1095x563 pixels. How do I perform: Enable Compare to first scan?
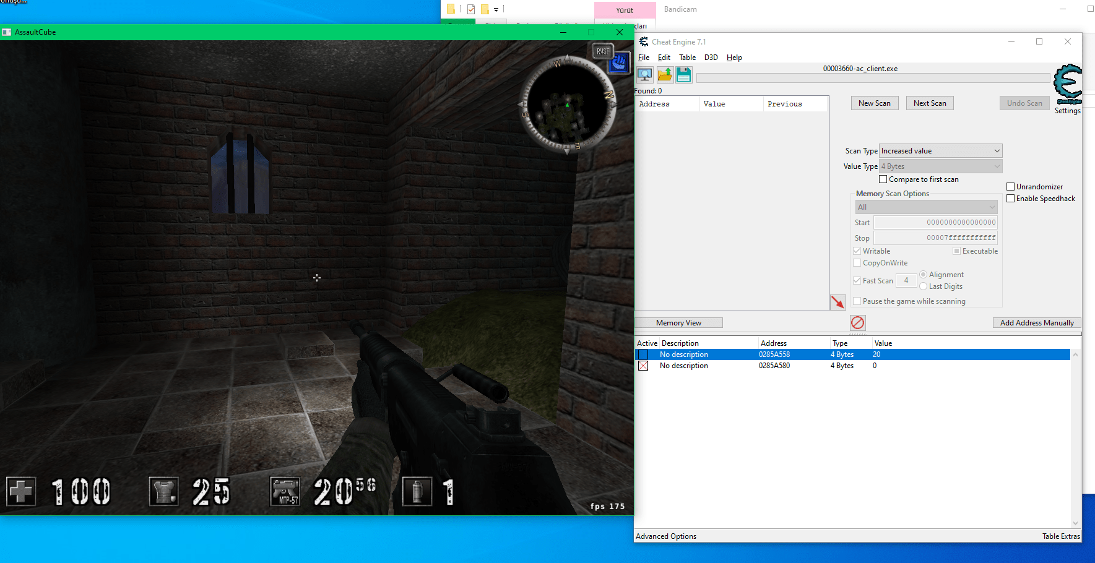click(883, 179)
